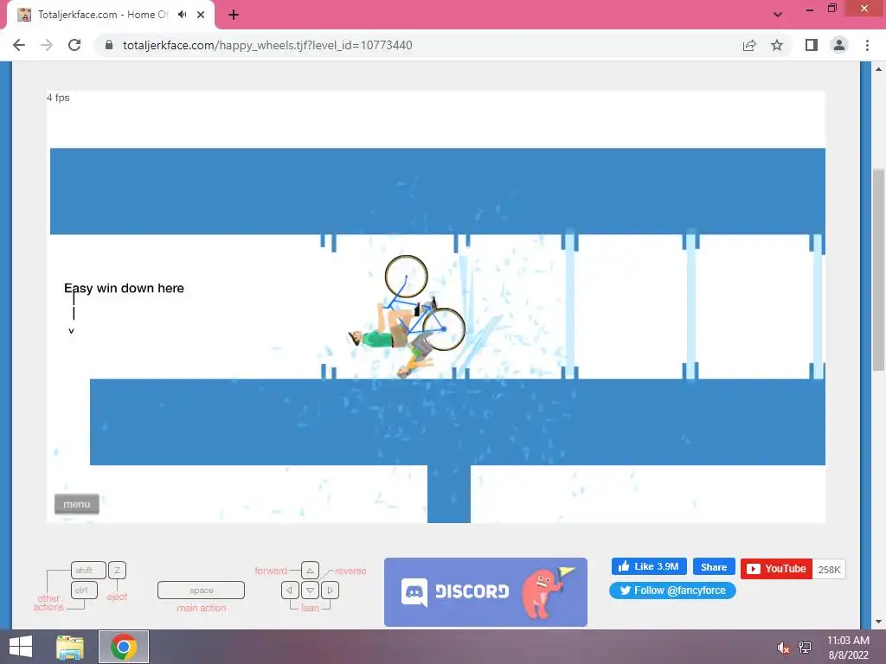Open File Explorer from taskbar
The height and width of the screenshot is (664, 886).
click(x=70, y=647)
